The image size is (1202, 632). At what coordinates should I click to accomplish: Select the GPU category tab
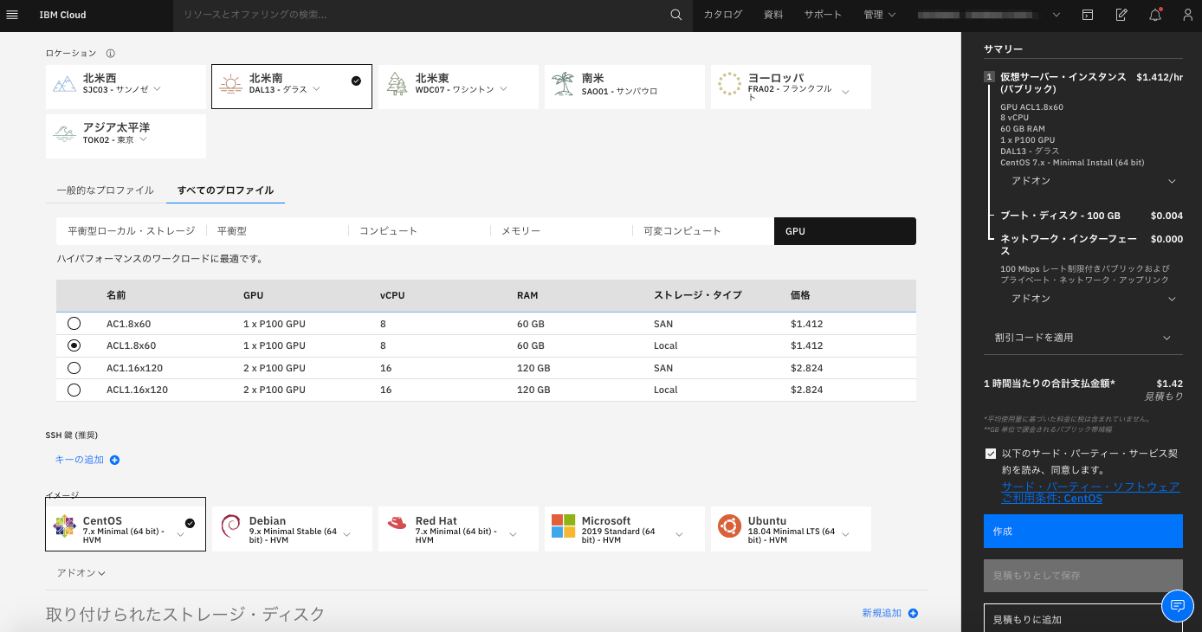pos(845,231)
